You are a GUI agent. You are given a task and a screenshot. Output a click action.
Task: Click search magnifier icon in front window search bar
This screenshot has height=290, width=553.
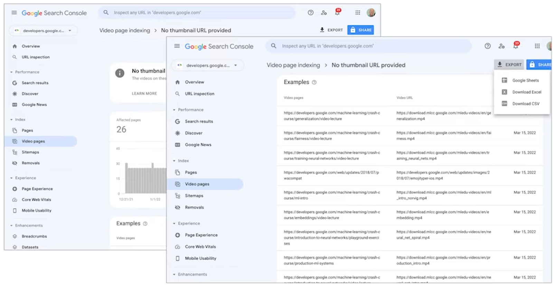click(273, 46)
